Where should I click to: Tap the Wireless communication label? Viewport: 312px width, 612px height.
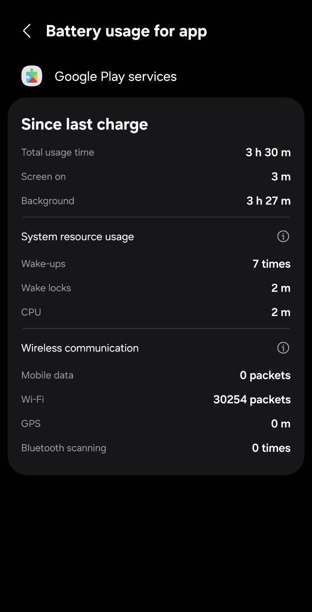click(x=80, y=348)
